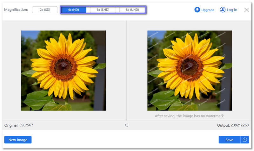
Task: Switch magnification to 4x (HD)
Action: click(74, 10)
